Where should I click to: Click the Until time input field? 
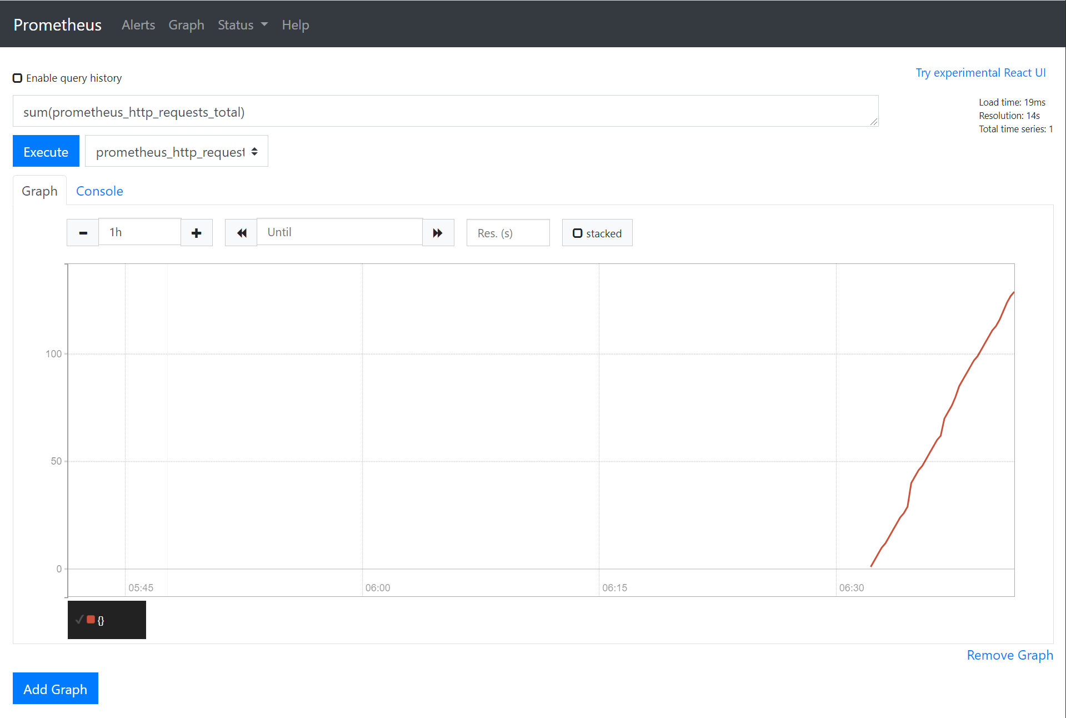[x=340, y=232]
